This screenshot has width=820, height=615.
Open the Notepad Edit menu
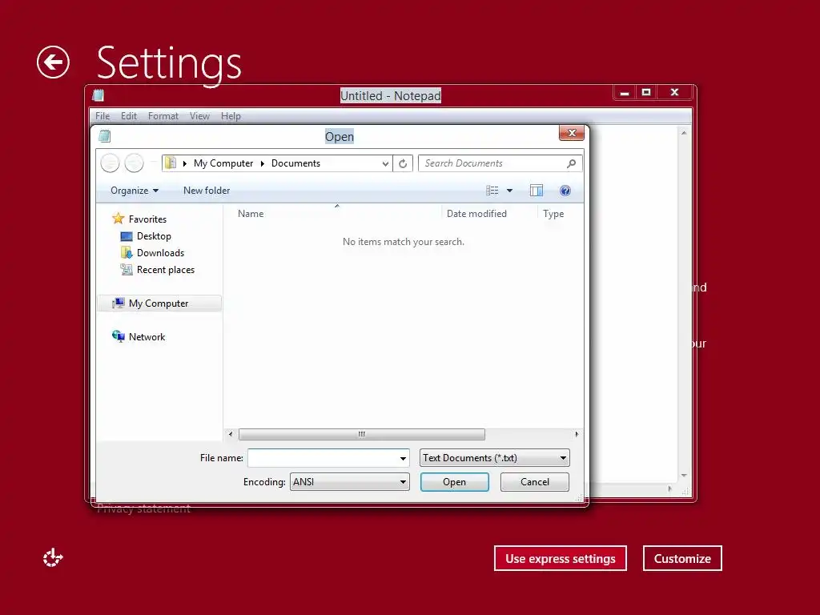[129, 116]
